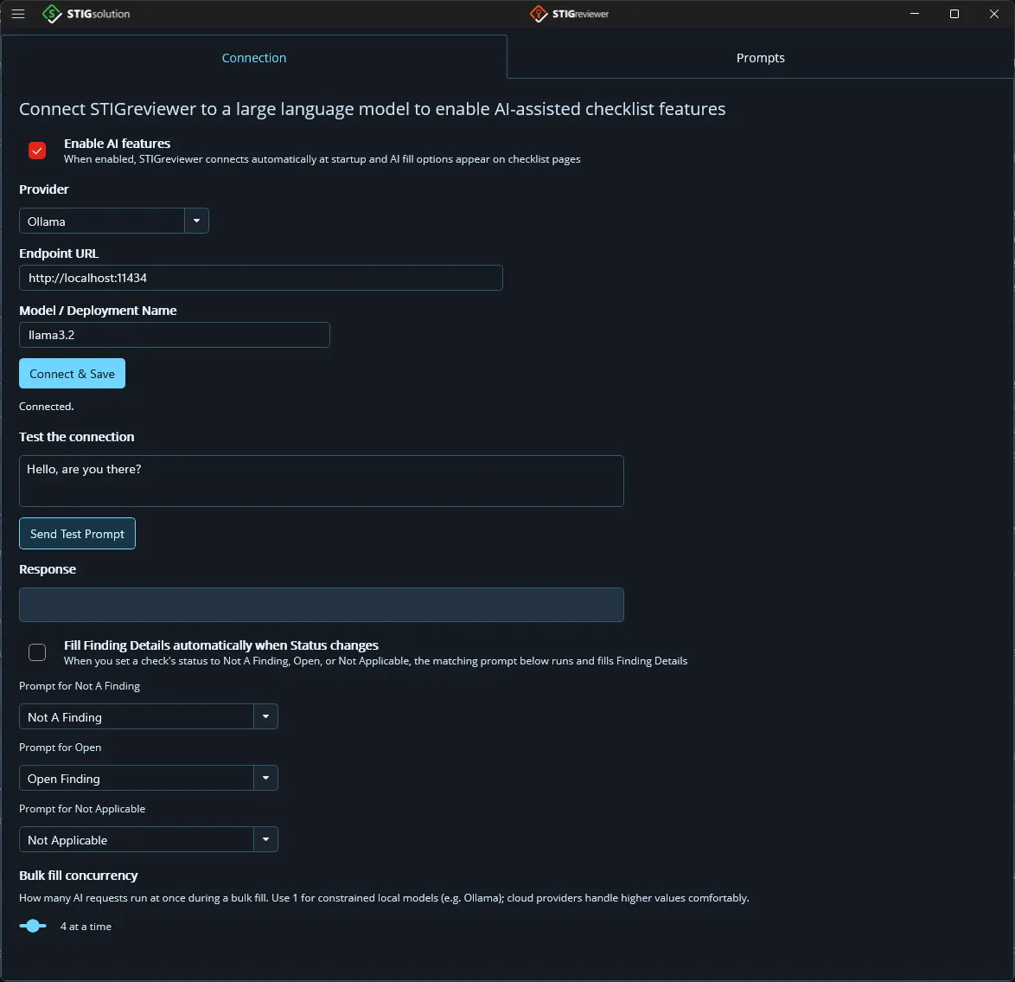
Task: Click the 'Prompt for Not Applicable' label
Action: 82,809
